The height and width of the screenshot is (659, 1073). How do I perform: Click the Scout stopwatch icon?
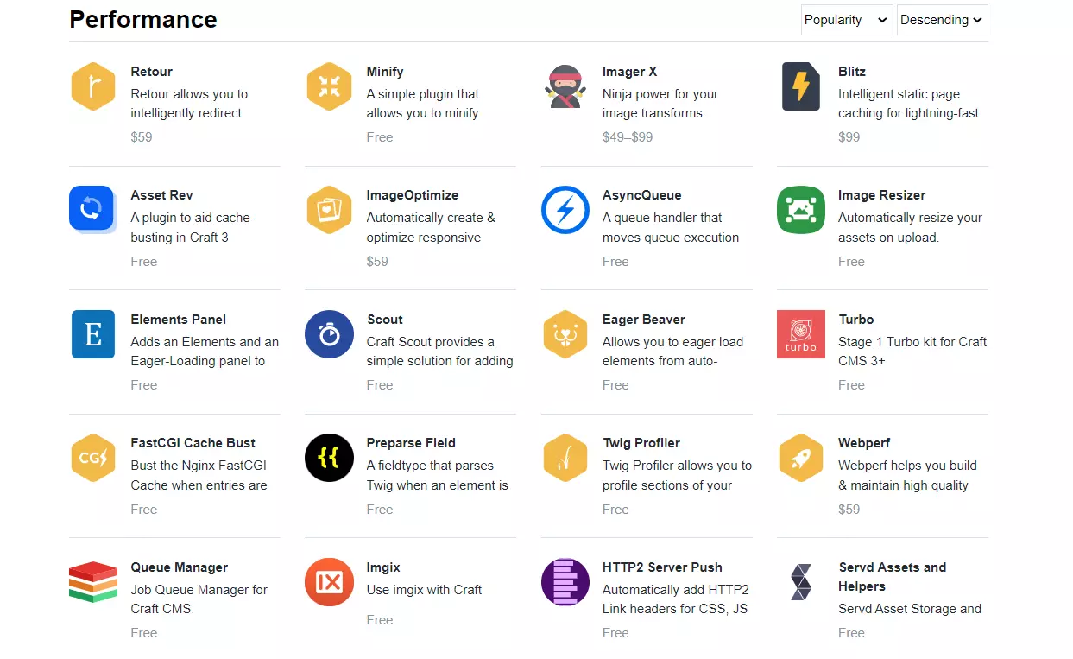[x=329, y=334]
